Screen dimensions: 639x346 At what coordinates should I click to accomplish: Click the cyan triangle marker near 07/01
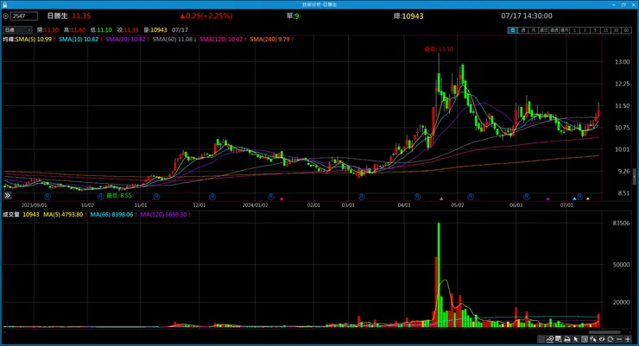click(574, 198)
